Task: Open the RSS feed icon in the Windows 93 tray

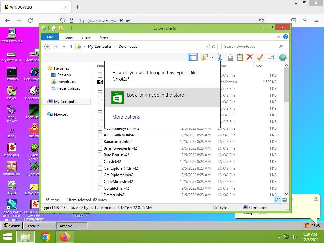Action: (x=307, y=226)
